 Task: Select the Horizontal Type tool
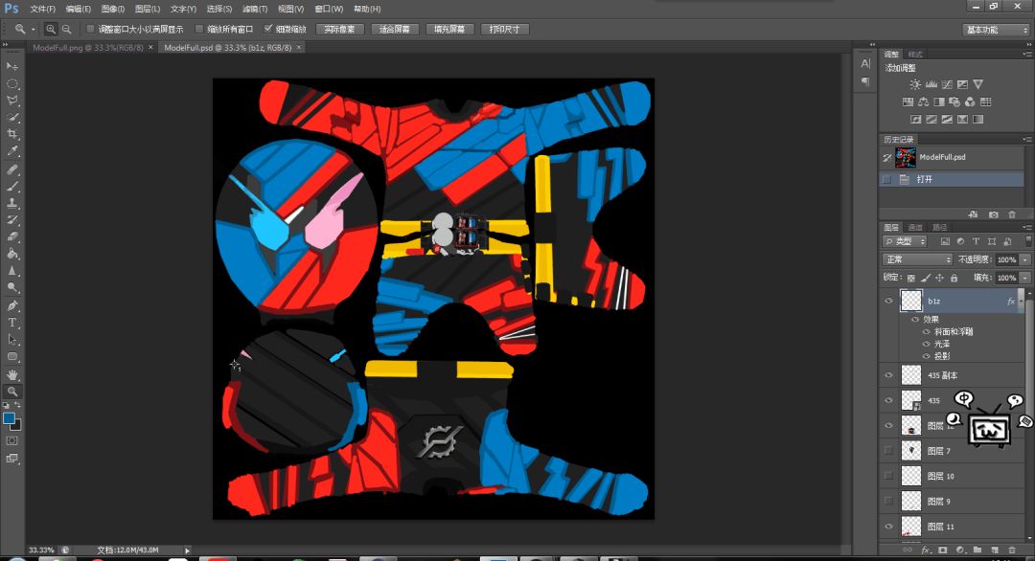click(11, 323)
